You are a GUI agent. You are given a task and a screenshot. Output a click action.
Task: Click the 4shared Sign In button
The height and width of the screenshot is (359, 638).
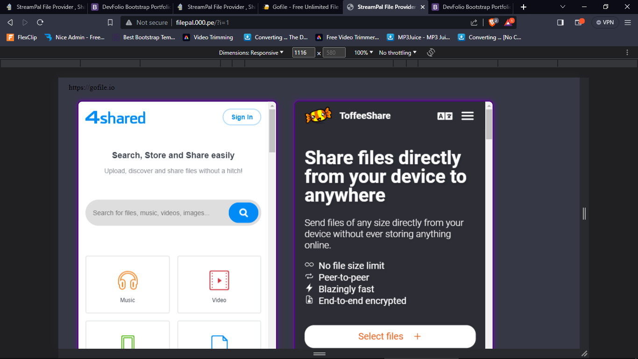242,117
